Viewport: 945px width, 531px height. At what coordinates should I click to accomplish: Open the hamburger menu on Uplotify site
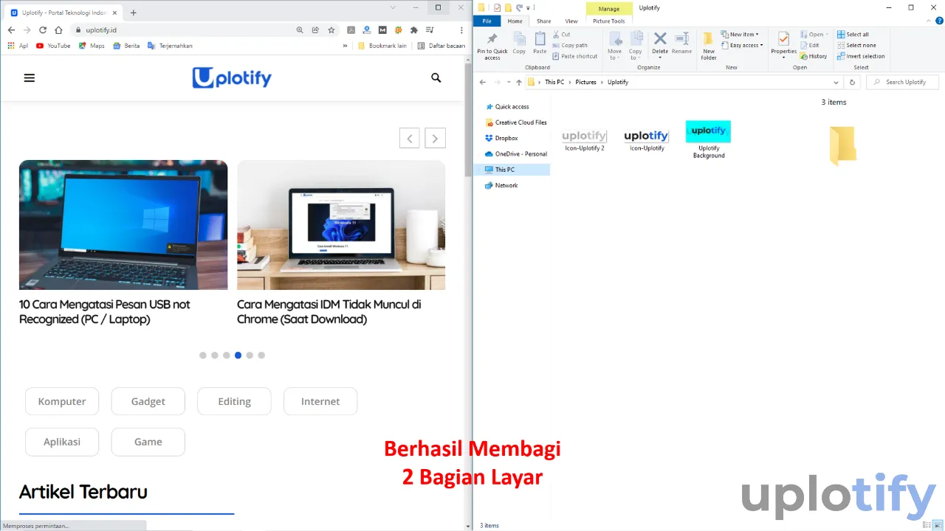click(30, 77)
